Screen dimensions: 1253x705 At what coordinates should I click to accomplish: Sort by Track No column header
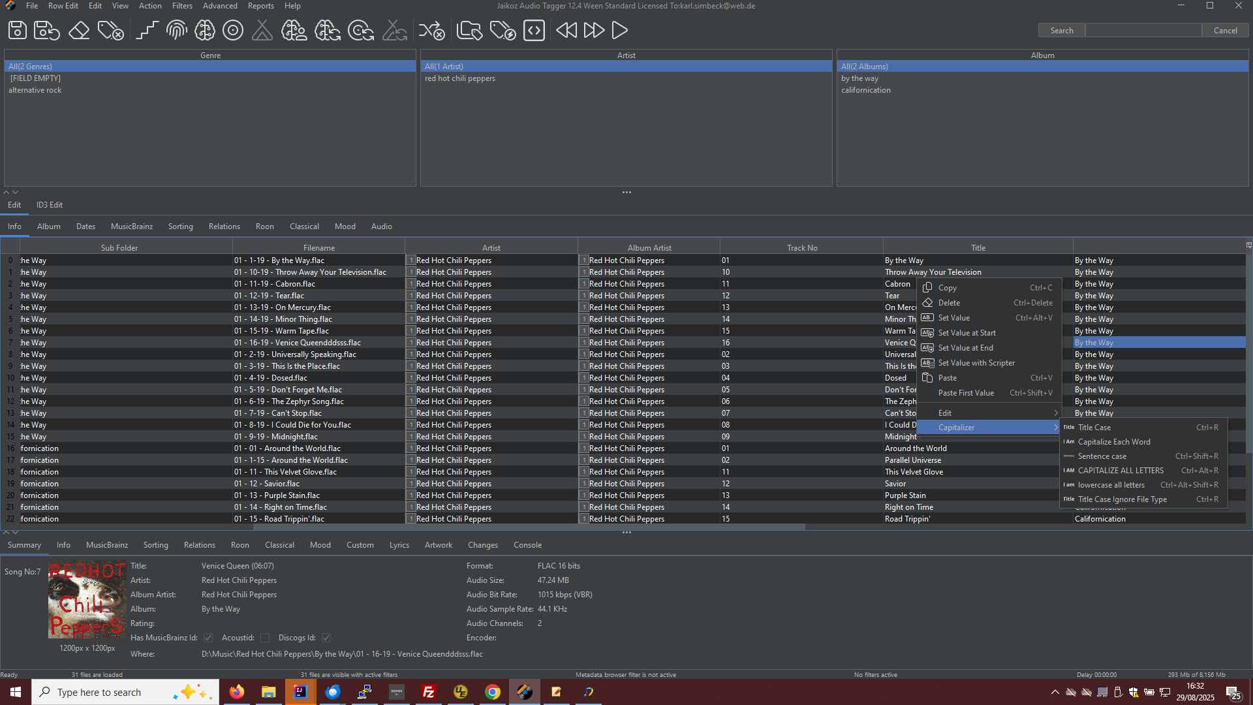[x=802, y=248]
